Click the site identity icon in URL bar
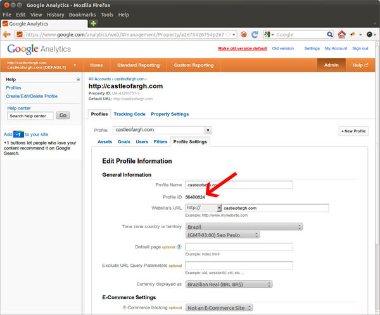 point(20,35)
